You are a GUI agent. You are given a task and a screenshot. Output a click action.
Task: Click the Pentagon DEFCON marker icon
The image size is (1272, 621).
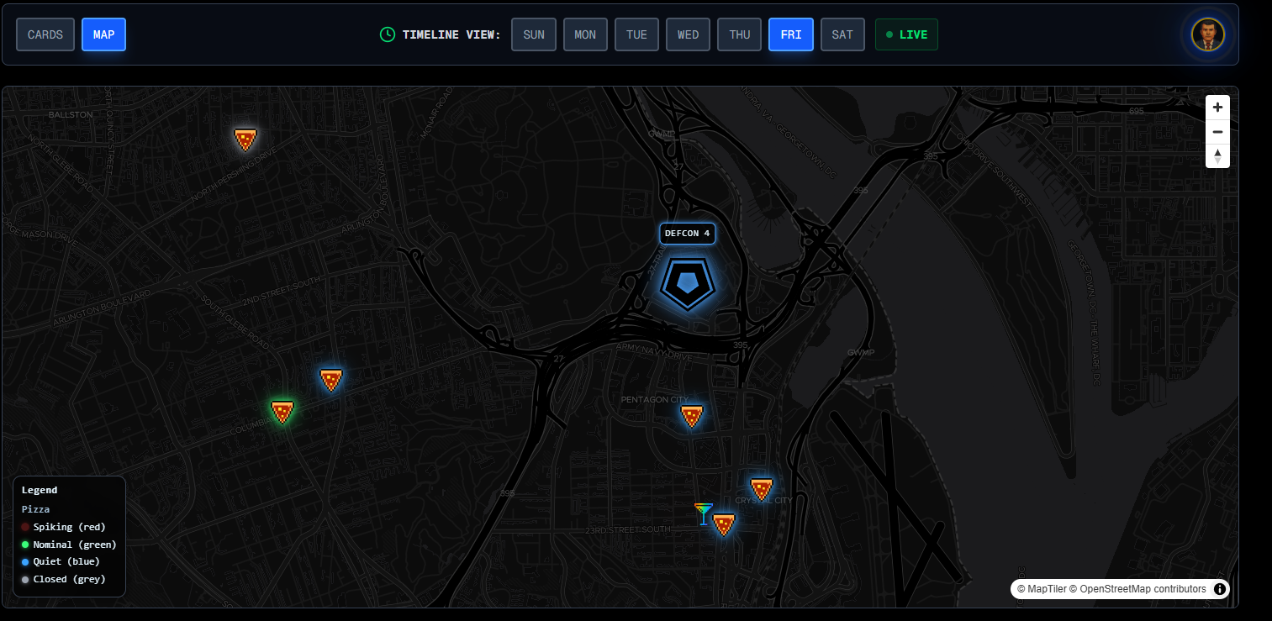[x=688, y=284]
